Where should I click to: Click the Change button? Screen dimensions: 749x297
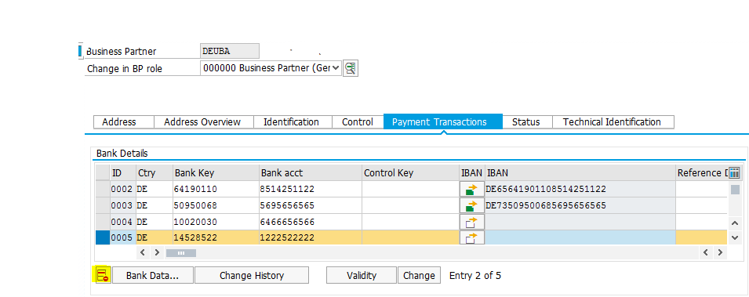pos(419,276)
